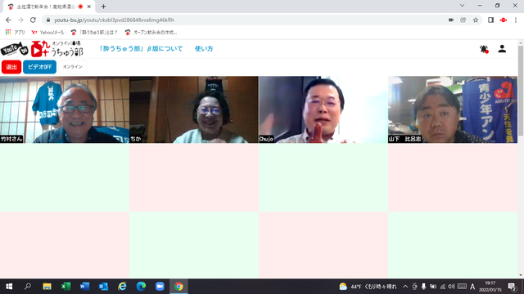Screen dimensions: 524x294
Task: Switch IME input mode A icon
Action: pos(472,287)
